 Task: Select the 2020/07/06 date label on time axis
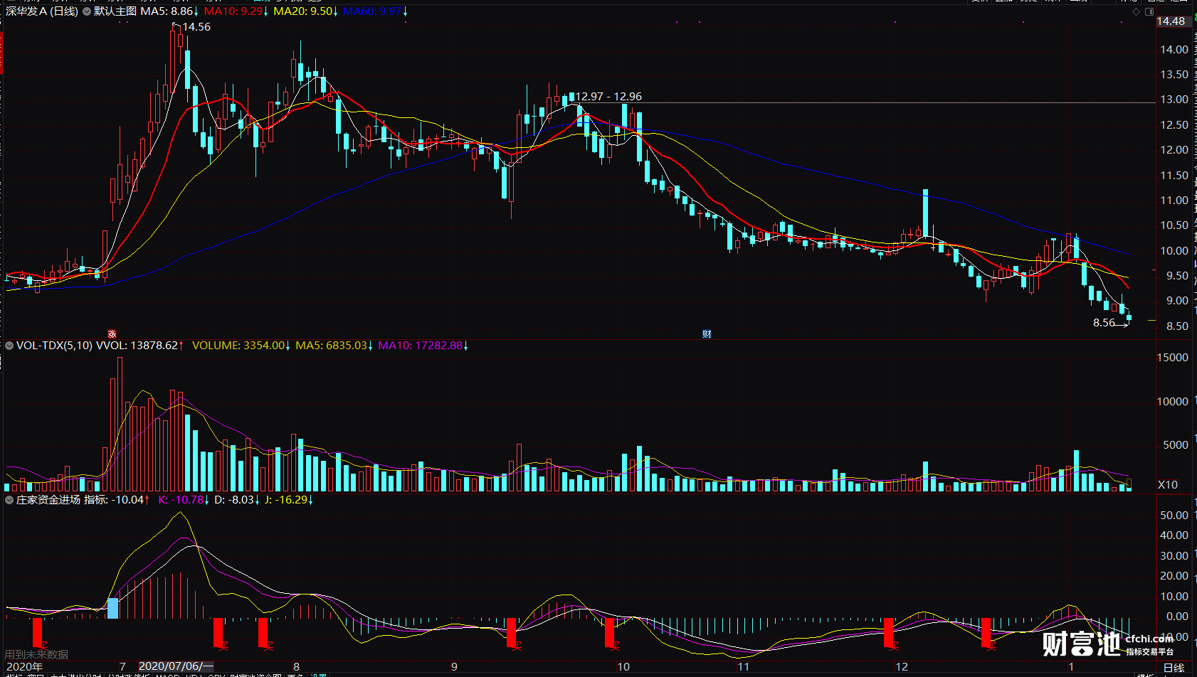(176, 666)
